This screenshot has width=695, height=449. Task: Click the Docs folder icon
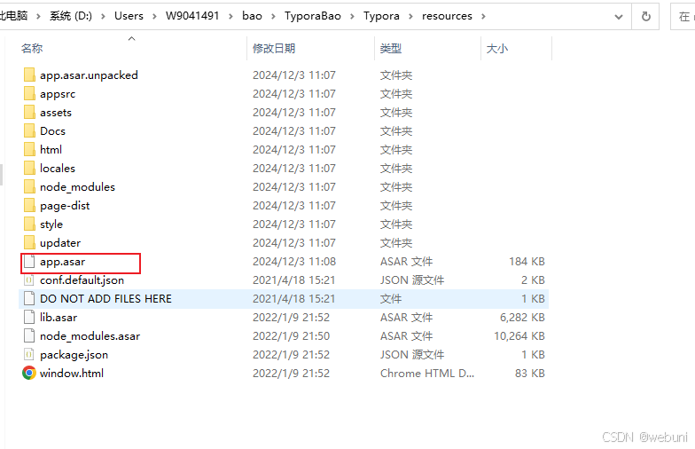(x=29, y=131)
